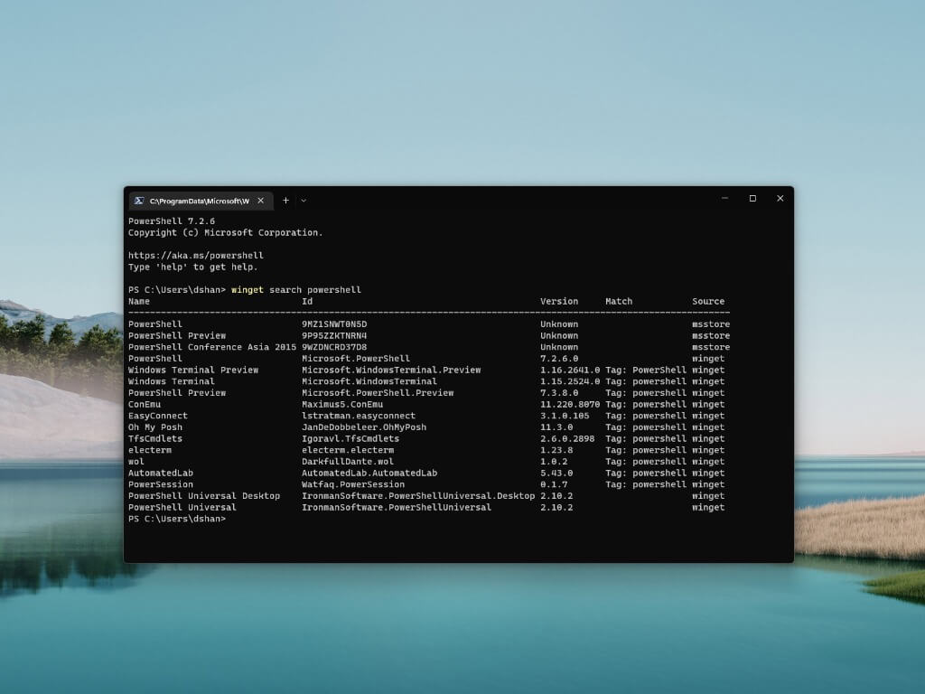Click 'Watfaq.PowerSession' Id
The image size is (925, 694).
[x=353, y=484]
